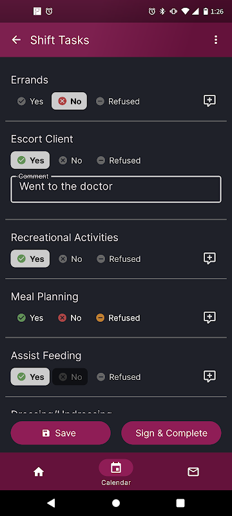Add a comment to the Errands task

click(x=209, y=101)
